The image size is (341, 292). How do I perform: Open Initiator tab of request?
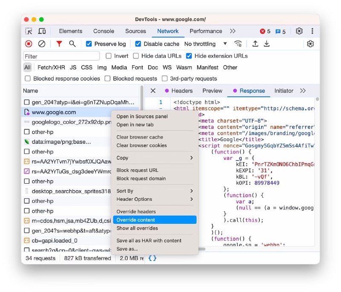[x=283, y=91]
